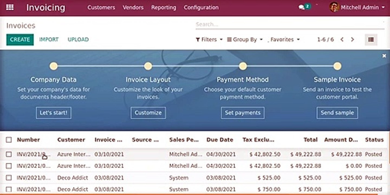Image resolution: width=390 pixels, height=195 pixels.
Task: Sort by the Number column header
Action: point(28,140)
